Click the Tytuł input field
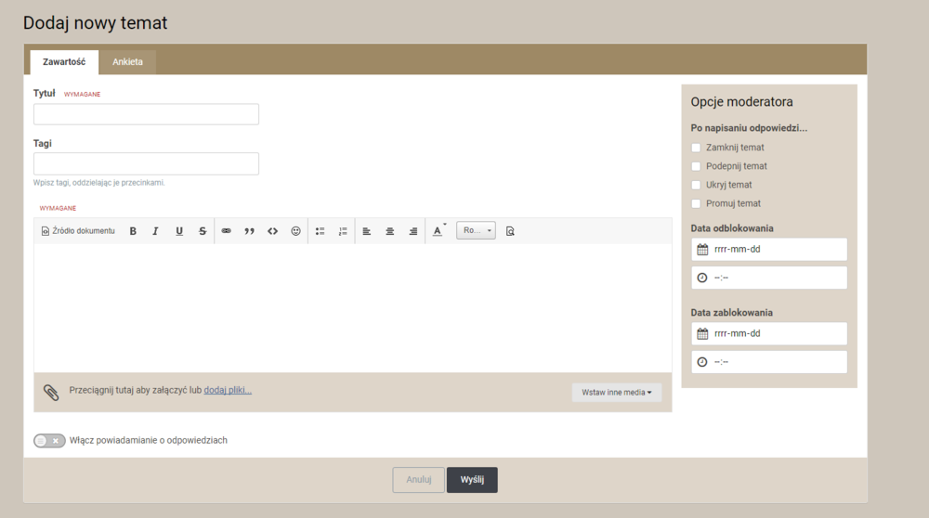 [x=146, y=114]
